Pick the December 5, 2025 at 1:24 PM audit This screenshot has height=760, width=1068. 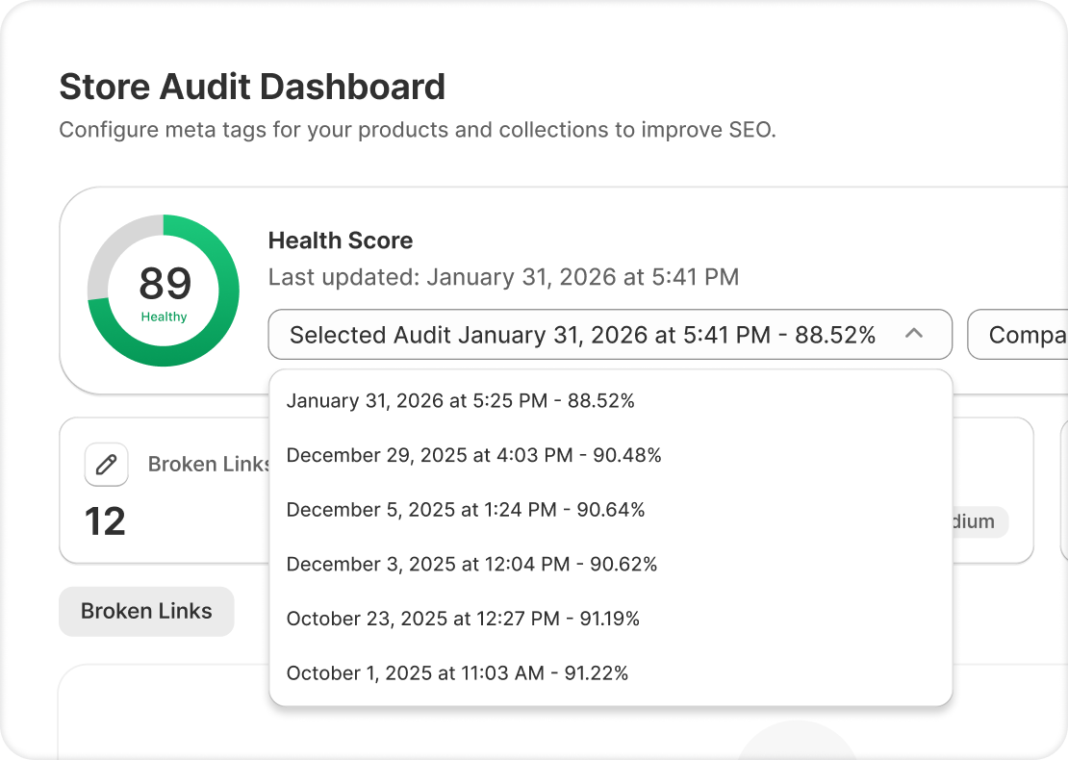(466, 510)
